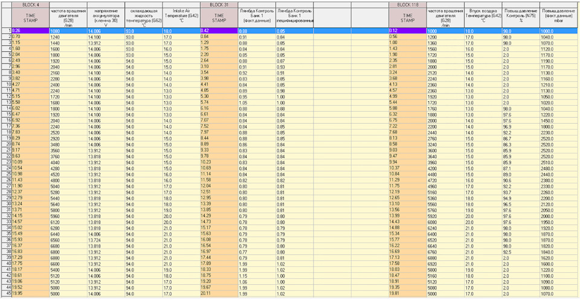
Task: Select timestamp cell 5.74
Action: click(219, 103)
